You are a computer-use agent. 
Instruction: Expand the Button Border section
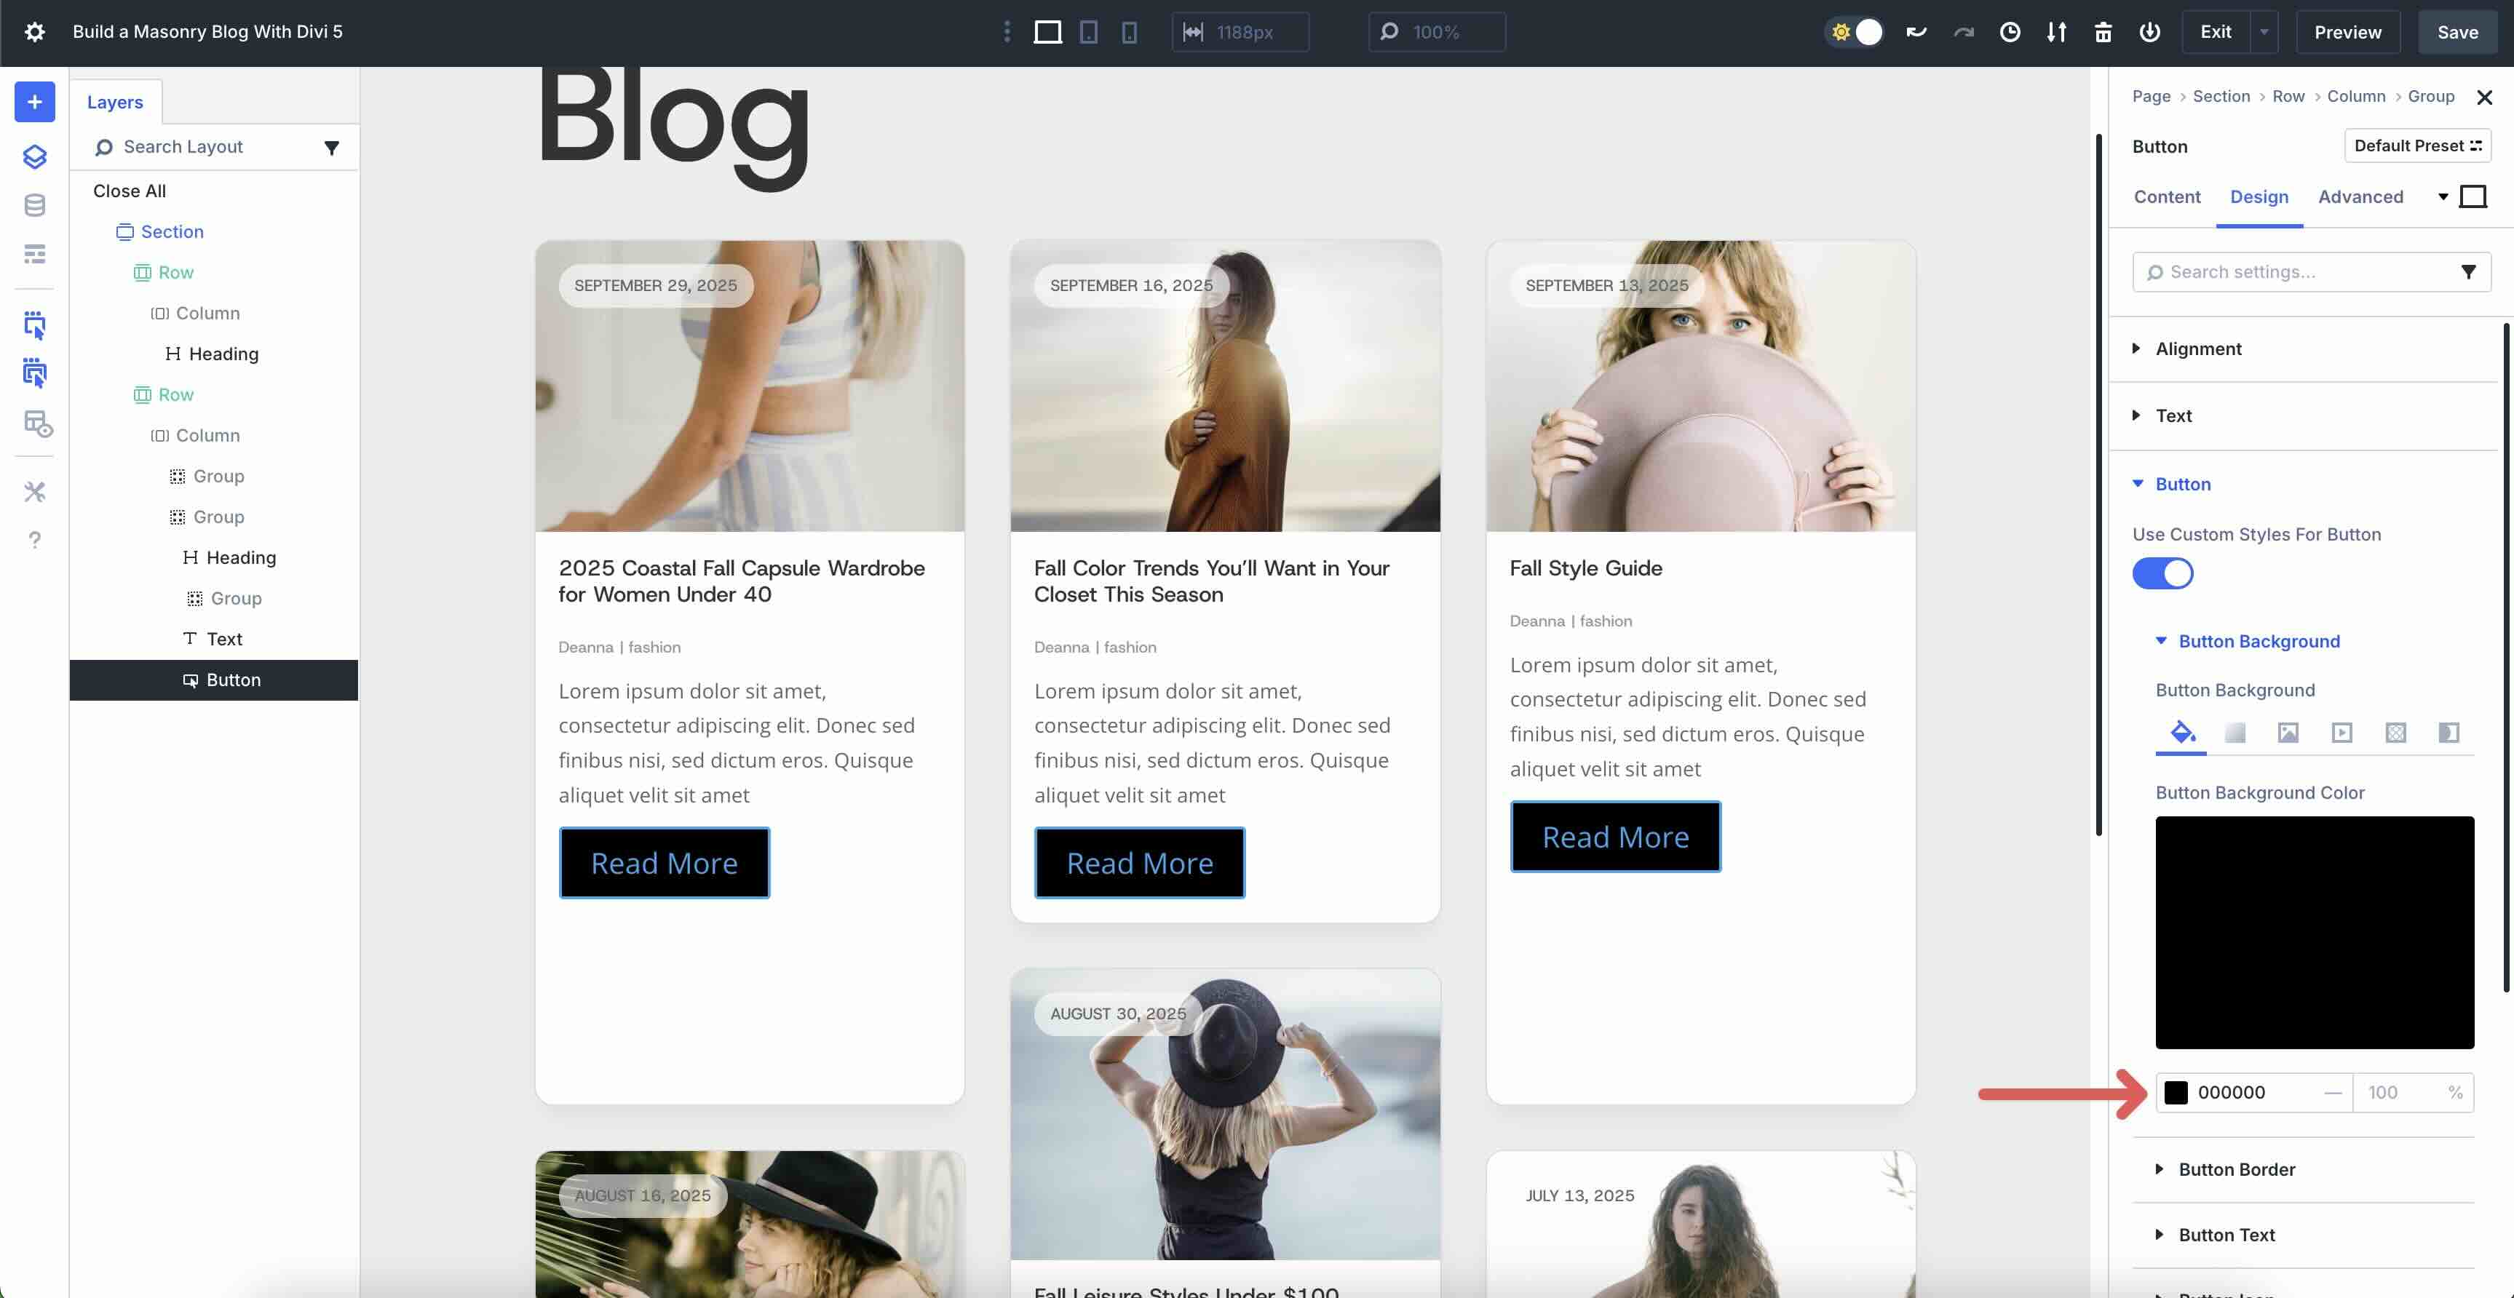click(x=2235, y=1169)
